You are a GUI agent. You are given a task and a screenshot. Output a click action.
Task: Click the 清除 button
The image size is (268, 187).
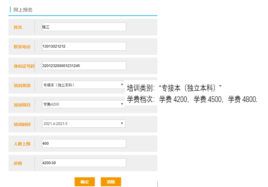coord(111,182)
